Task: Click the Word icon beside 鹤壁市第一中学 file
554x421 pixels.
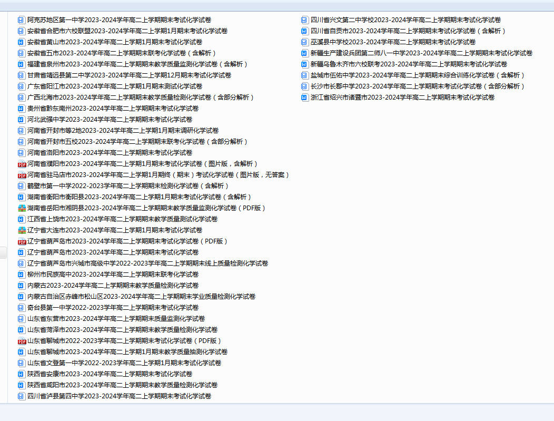Action: tap(21, 186)
